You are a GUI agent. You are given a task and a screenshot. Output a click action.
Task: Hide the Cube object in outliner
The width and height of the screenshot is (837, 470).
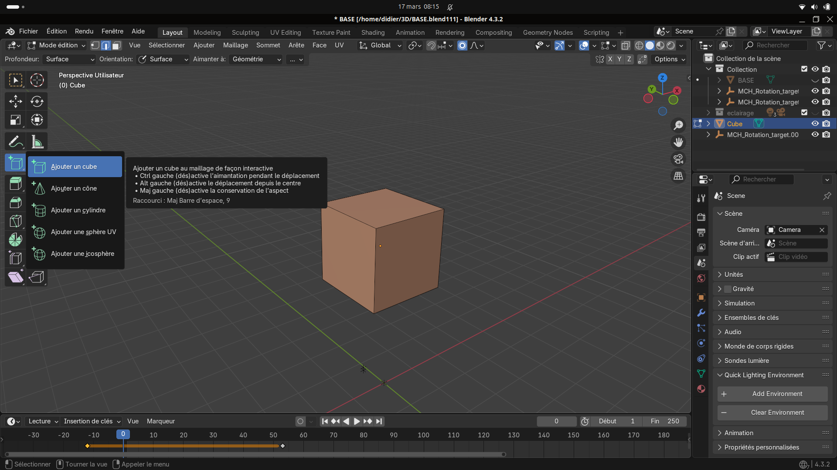tap(815, 124)
